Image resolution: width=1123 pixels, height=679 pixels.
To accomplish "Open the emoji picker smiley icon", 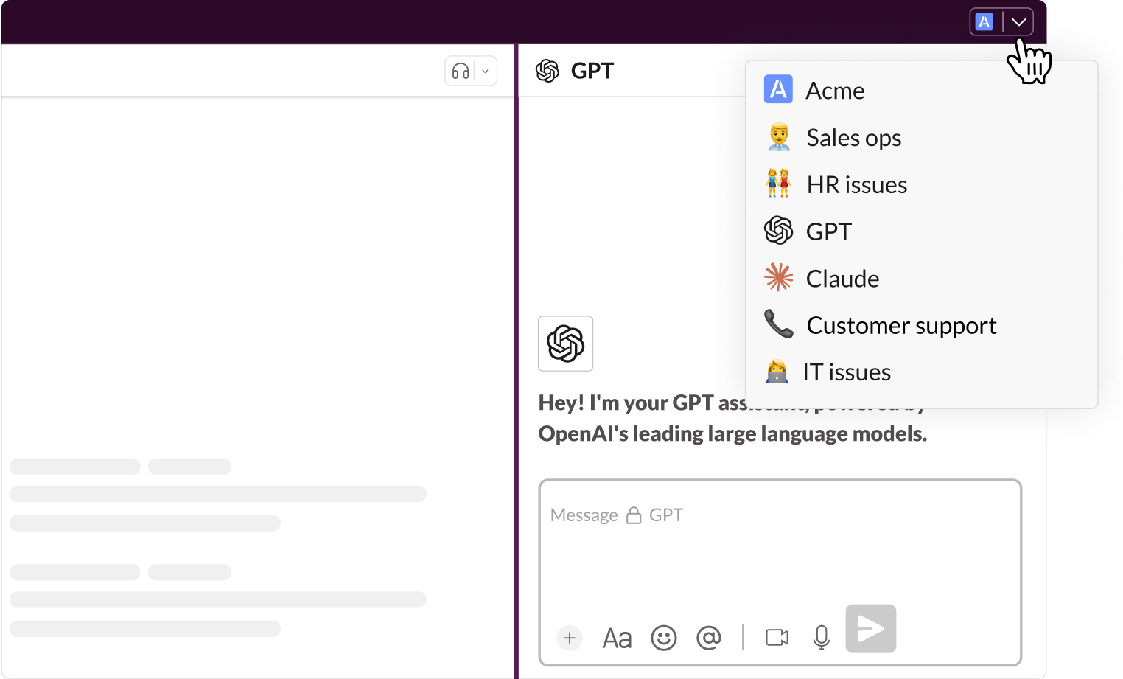I will point(664,638).
